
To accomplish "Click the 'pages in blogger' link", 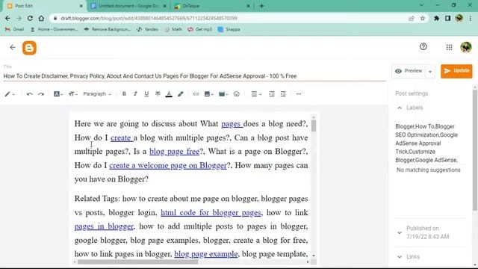I will pos(104,226).
